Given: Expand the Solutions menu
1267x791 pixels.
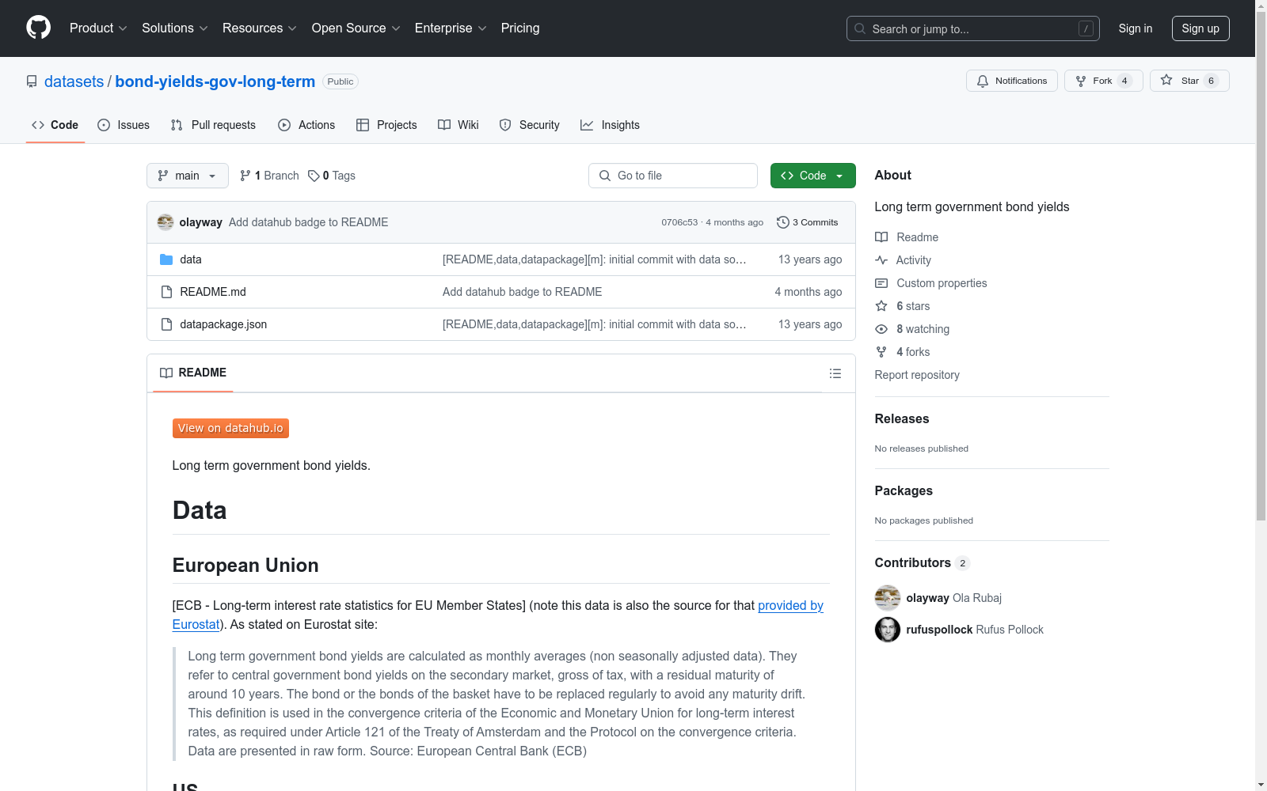Looking at the screenshot, I should point(175,28).
